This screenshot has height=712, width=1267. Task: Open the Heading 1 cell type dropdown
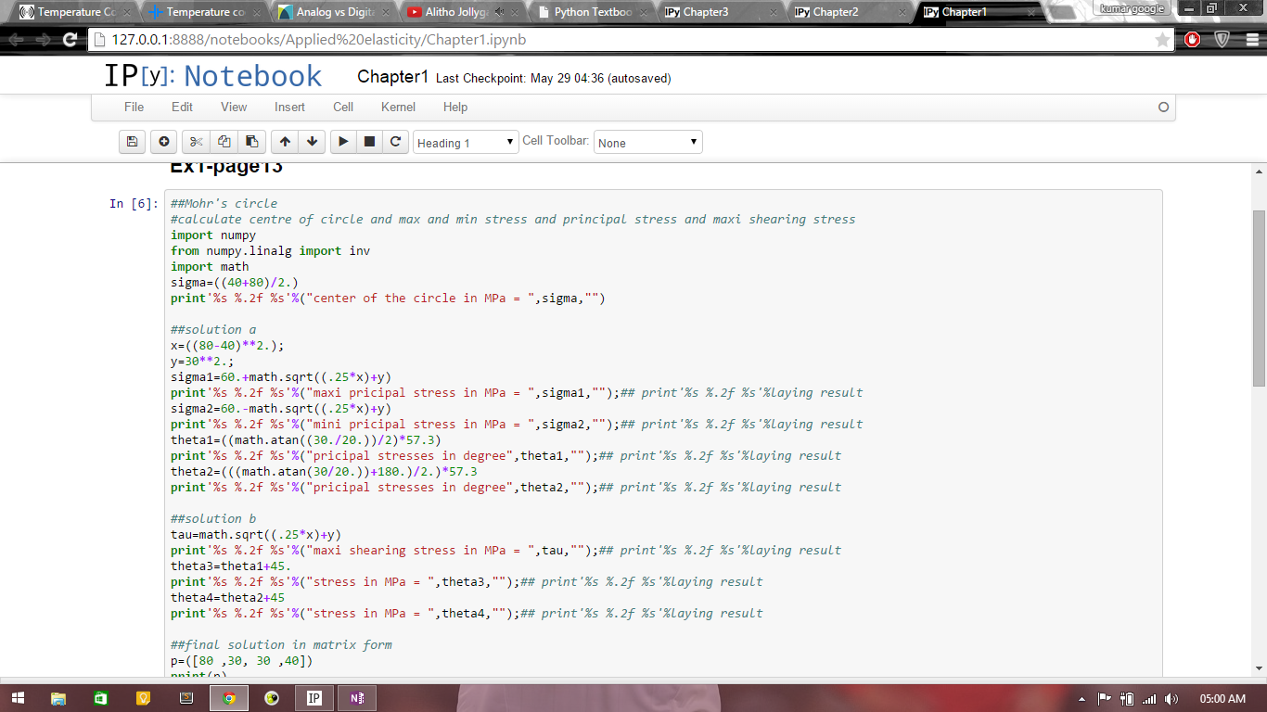tap(466, 143)
